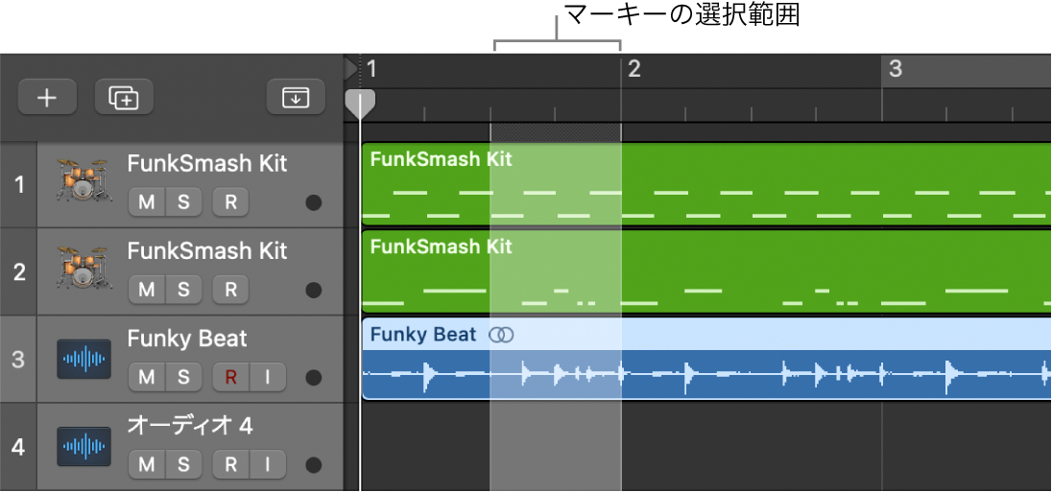Toggle input monitoring on オーディオ 4 track

tap(268, 464)
